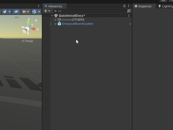
Task: Click the red X axis gizmo cone
Action: pos(33,29)
